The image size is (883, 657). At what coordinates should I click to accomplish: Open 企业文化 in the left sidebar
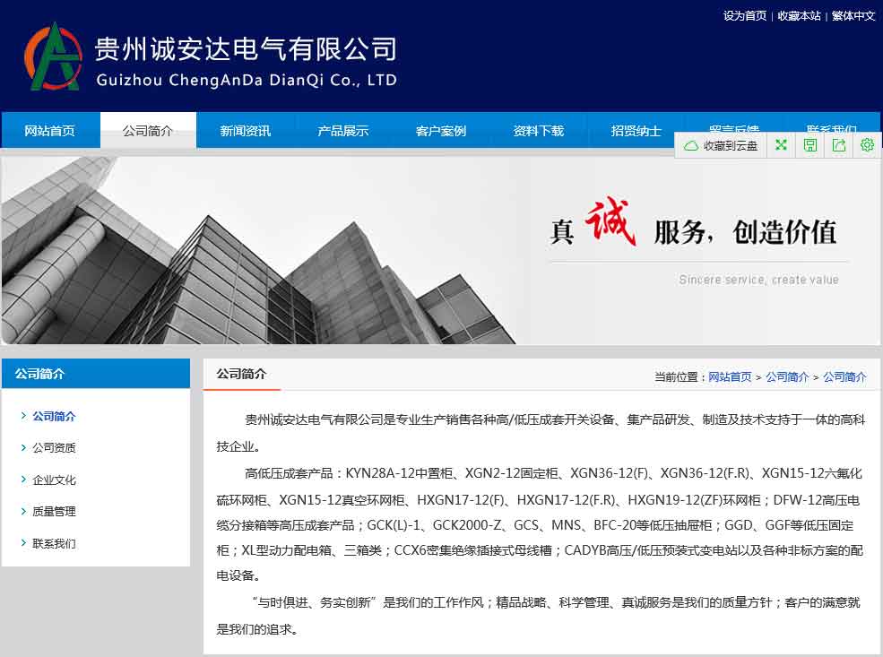[54, 480]
